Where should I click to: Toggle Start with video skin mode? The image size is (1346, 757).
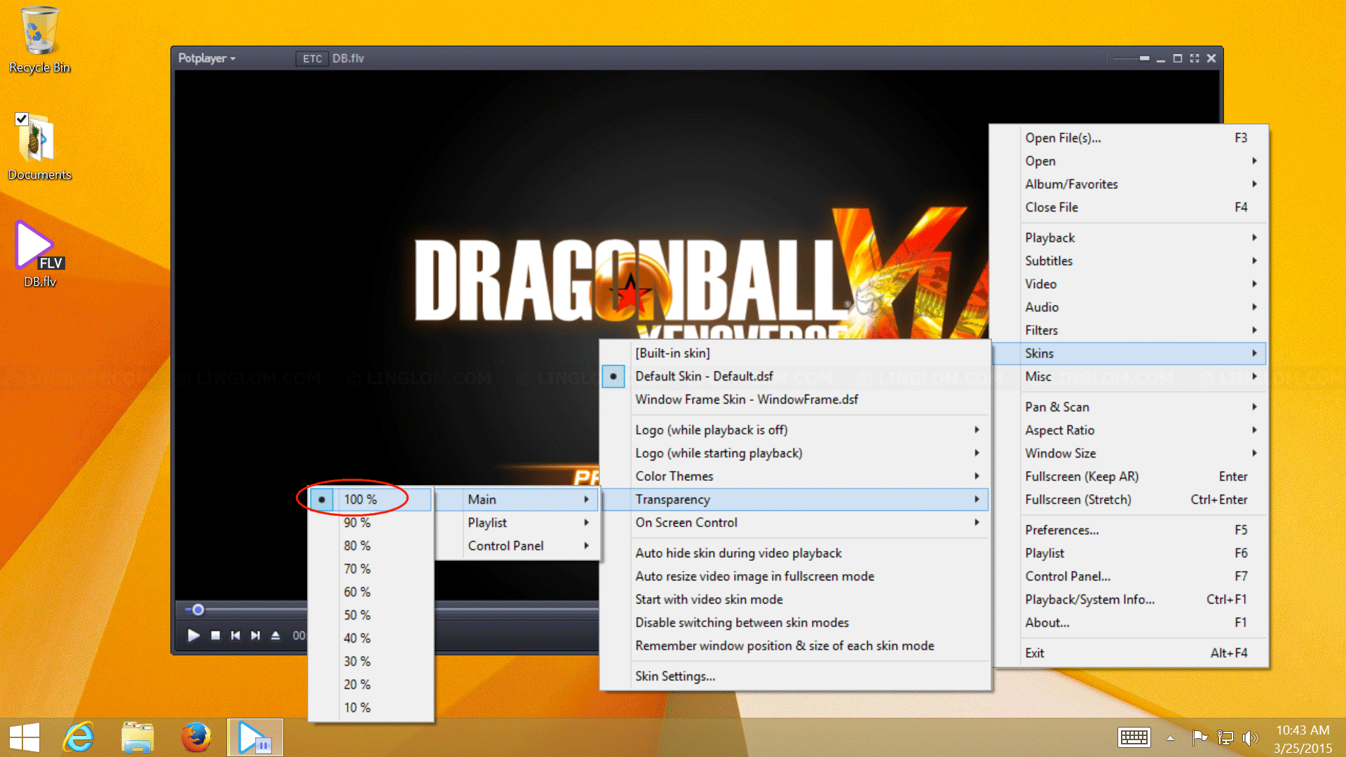(x=795, y=599)
